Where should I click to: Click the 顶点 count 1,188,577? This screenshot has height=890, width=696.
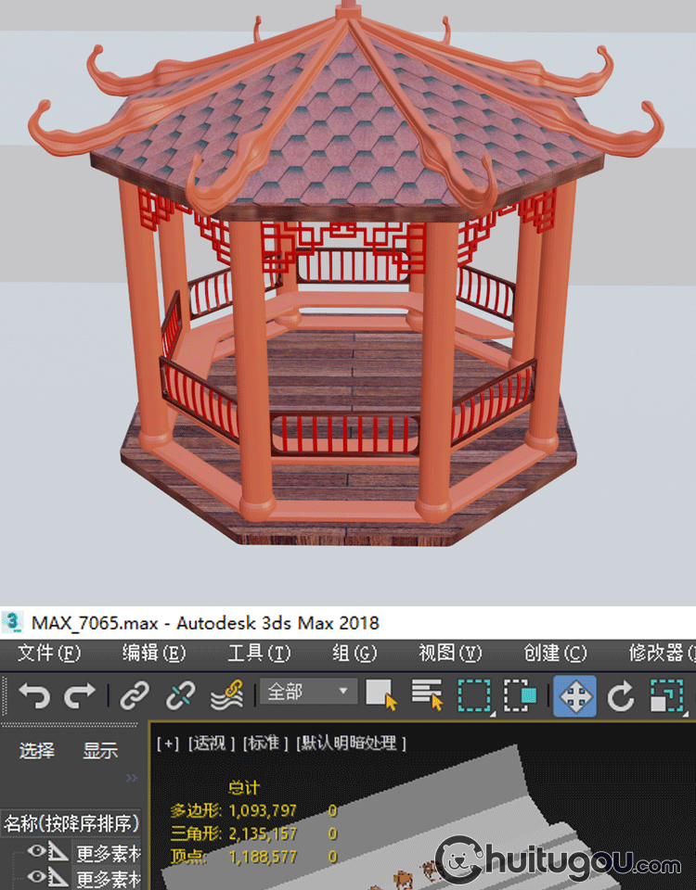pyautogui.click(x=263, y=857)
